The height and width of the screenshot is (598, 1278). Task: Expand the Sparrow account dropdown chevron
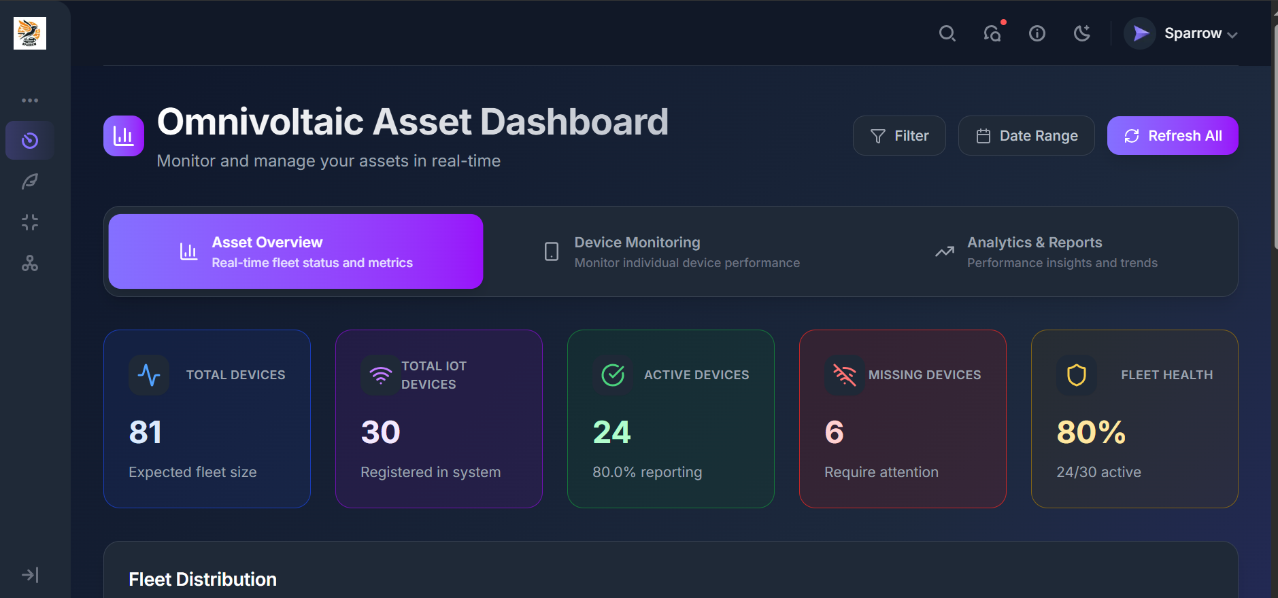(x=1232, y=35)
